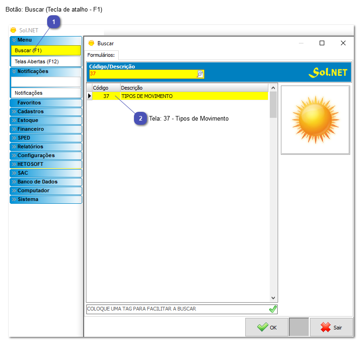Expand the SPED menu group
The width and height of the screenshot is (358, 341).
pos(46,138)
